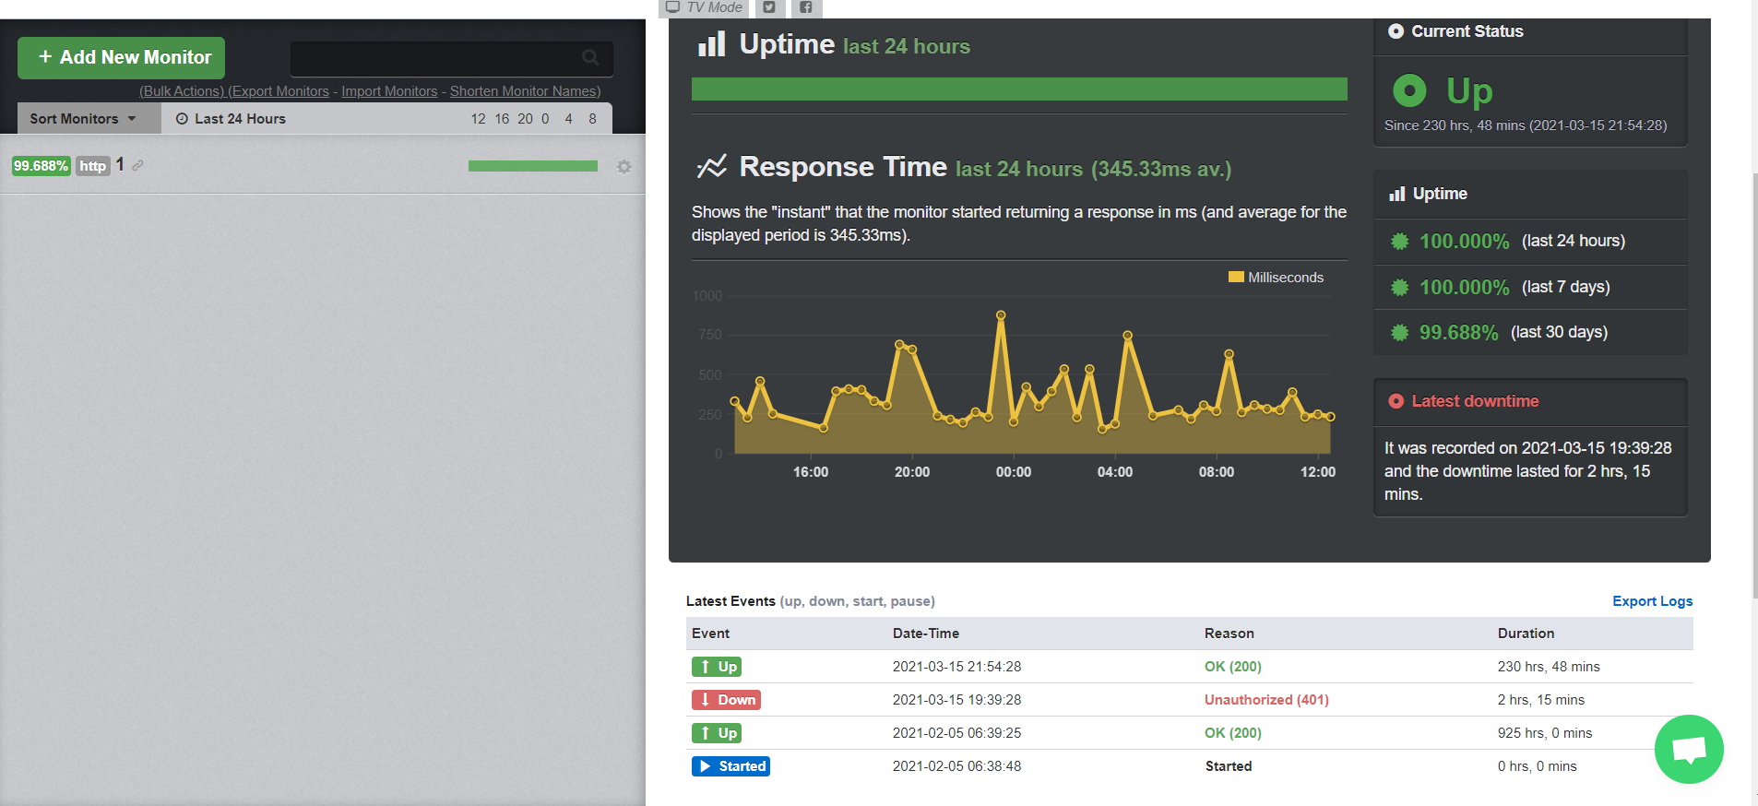The image size is (1758, 806).
Task: Click the green Up status icon
Action: tap(1408, 90)
